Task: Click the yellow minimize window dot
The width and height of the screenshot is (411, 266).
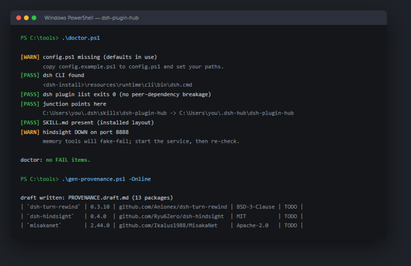Action: tap(26, 18)
